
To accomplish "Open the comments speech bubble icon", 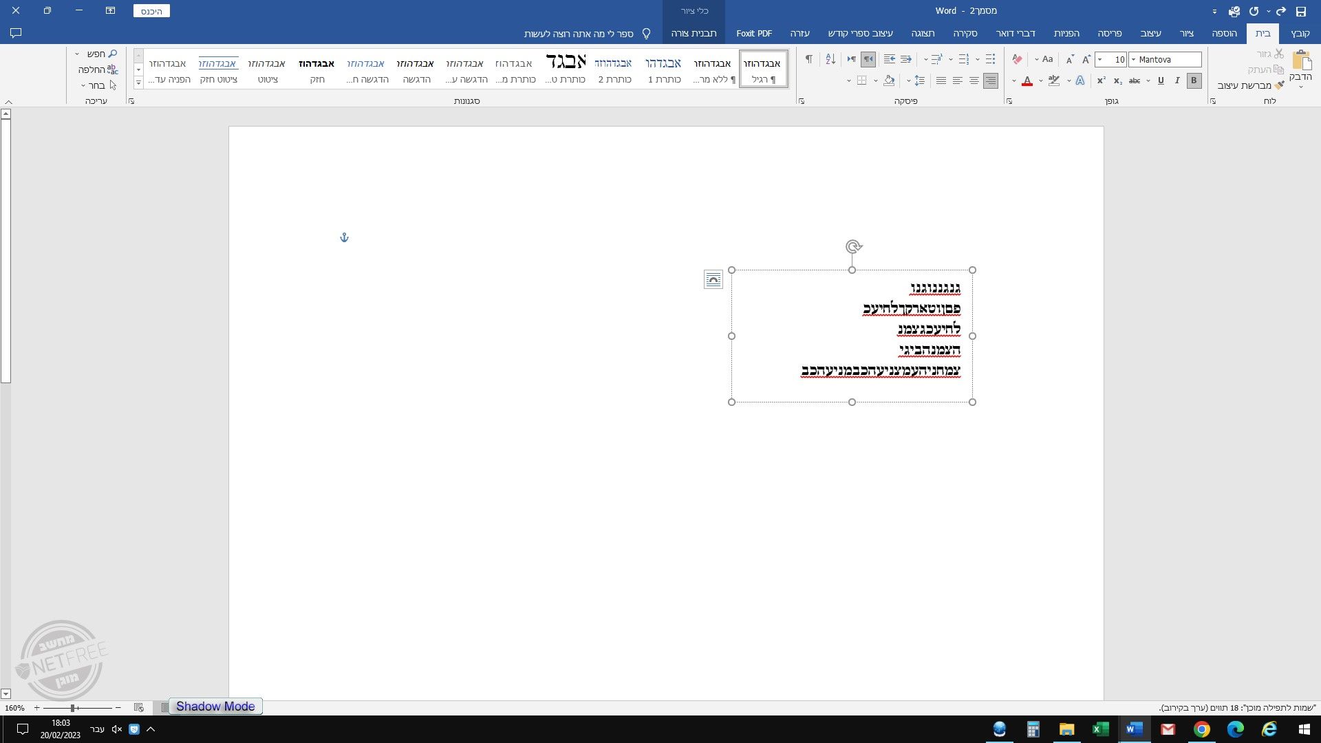I will [17, 33].
